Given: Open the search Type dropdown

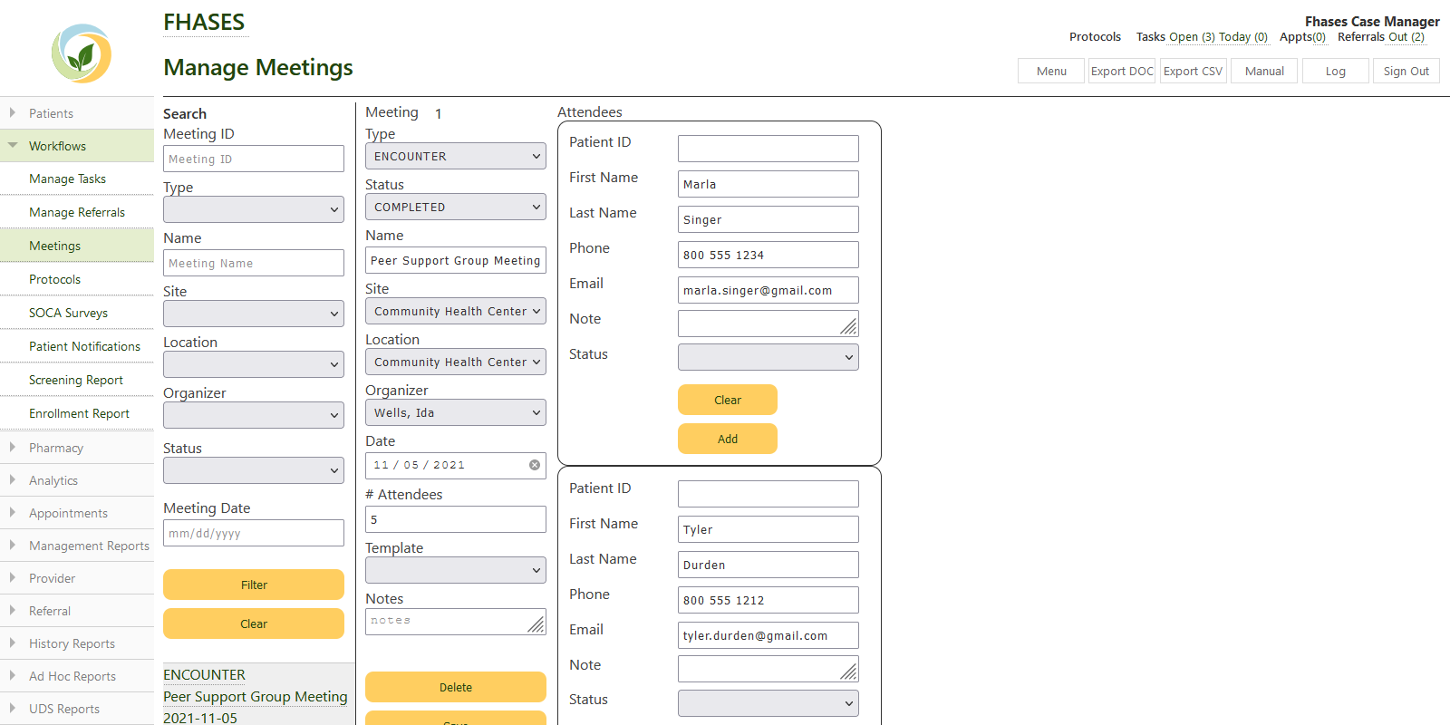Looking at the screenshot, I should 254,209.
